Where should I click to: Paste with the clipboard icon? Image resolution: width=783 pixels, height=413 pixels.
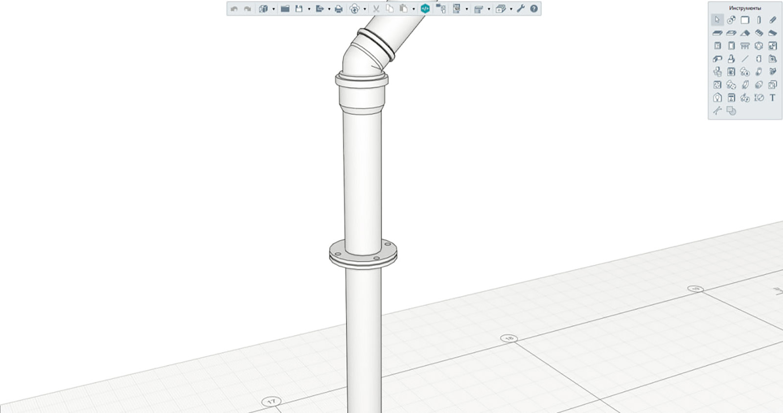(x=403, y=9)
